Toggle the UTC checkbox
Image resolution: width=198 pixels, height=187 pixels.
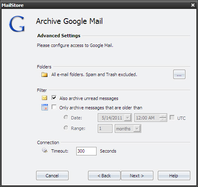coord(172,117)
